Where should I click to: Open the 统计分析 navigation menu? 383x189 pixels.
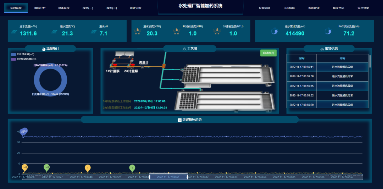[135, 8]
